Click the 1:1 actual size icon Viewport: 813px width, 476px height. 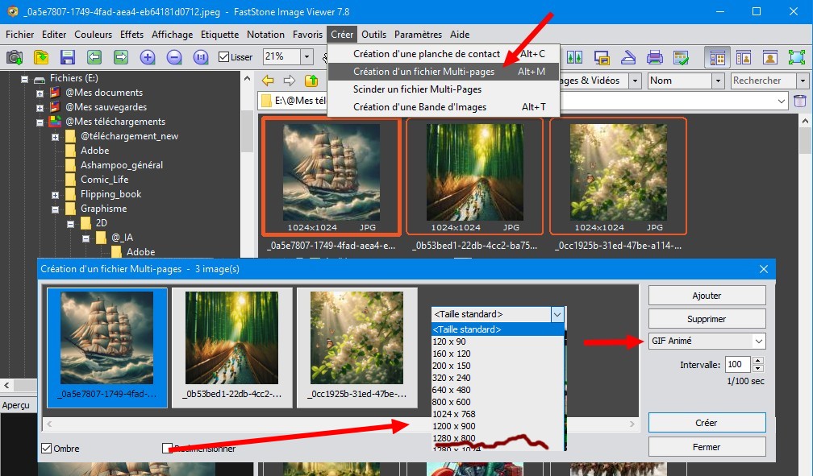[201, 57]
